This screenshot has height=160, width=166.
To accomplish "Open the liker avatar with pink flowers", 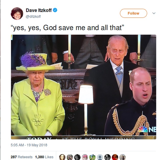I will [85, 157].
